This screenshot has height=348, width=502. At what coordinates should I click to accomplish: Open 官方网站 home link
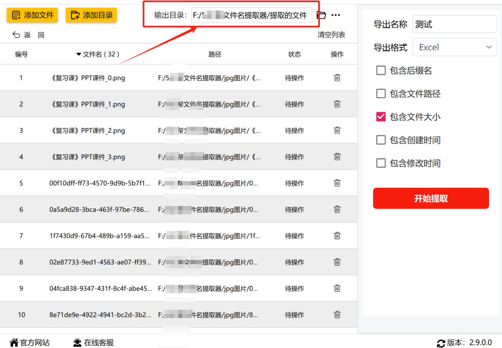[30, 342]
